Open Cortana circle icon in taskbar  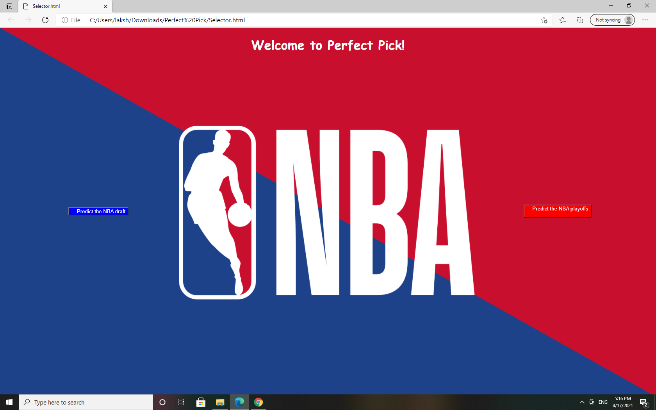(x=162, y=402)
